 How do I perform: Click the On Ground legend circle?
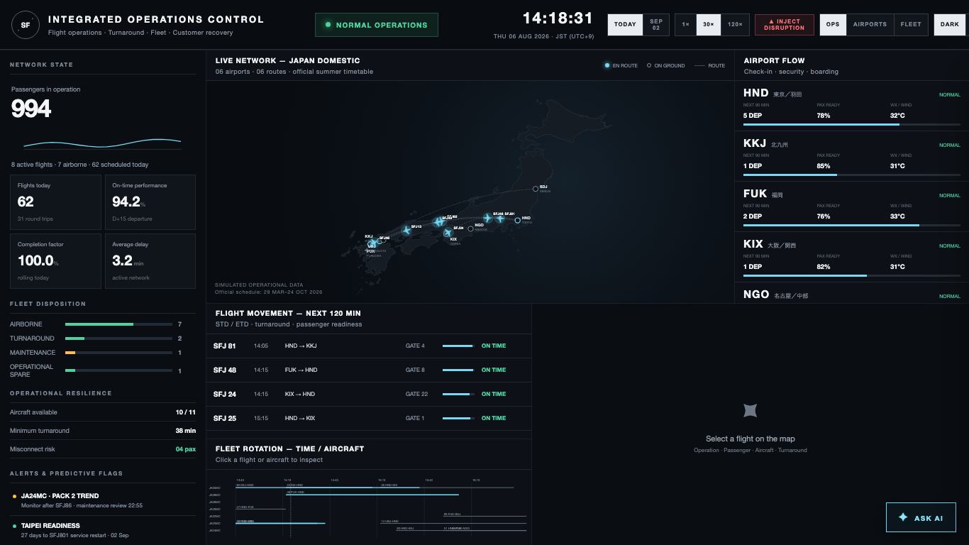[x=649, y=65]
